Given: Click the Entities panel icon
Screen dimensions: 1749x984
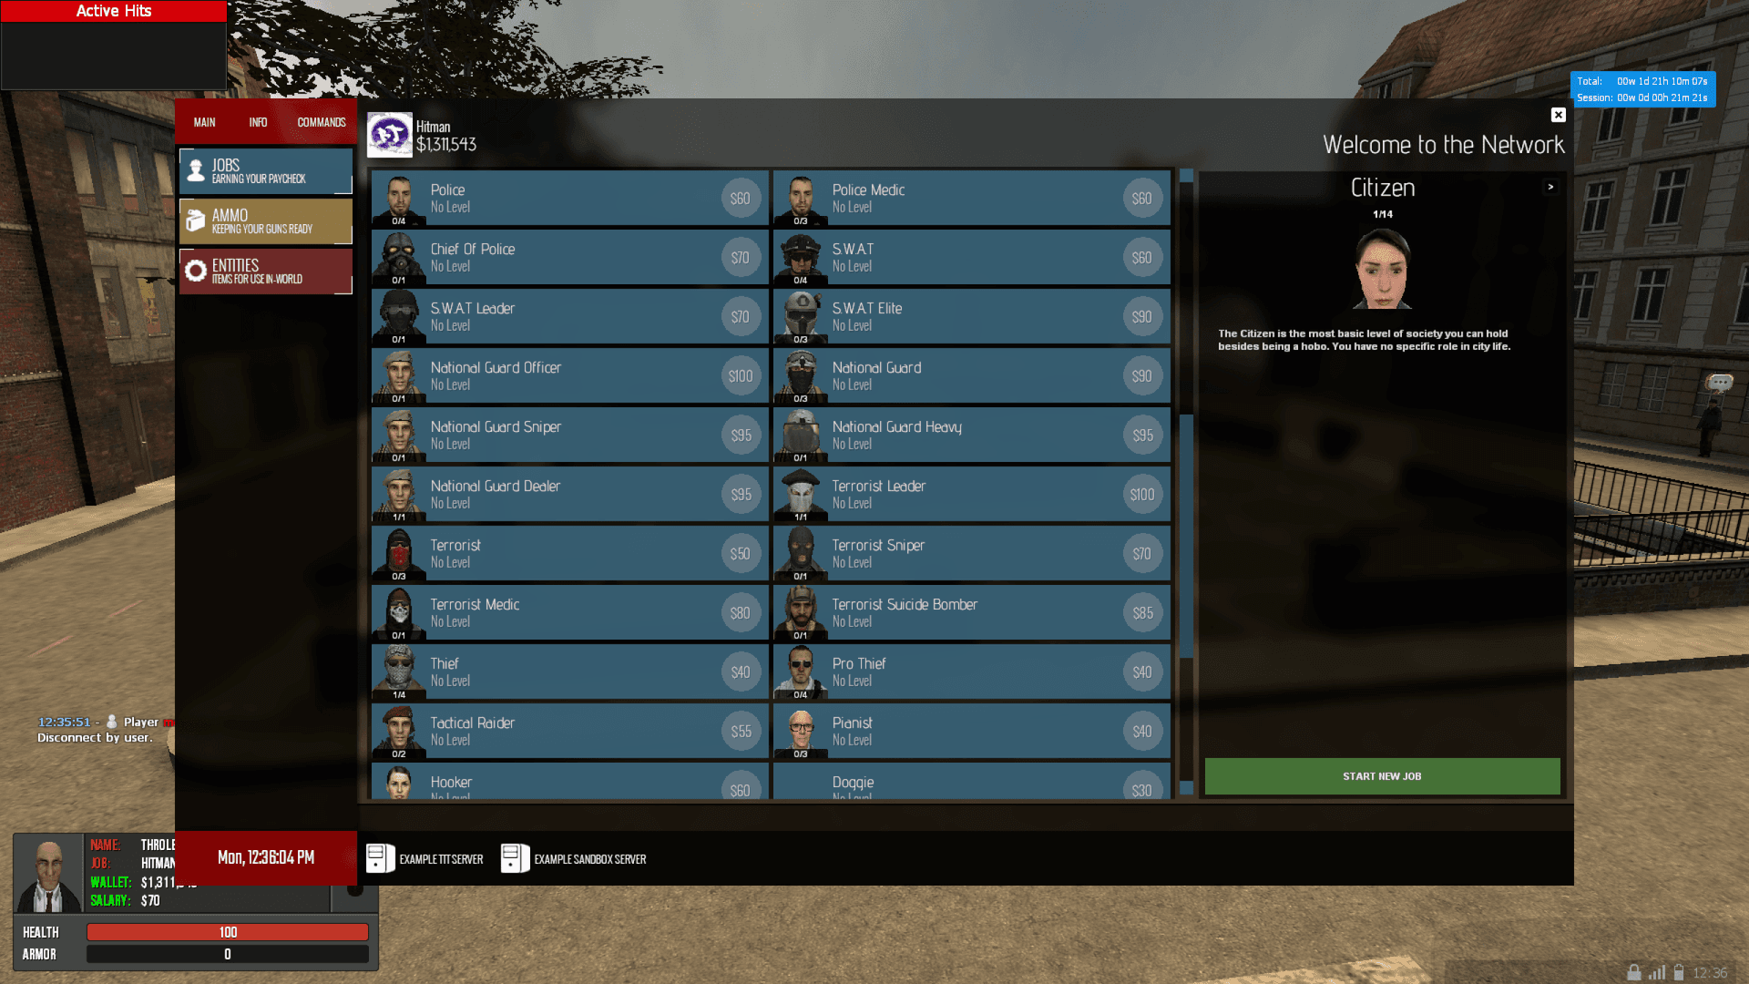Looking at the screenshot, I should tap(197, 271).
